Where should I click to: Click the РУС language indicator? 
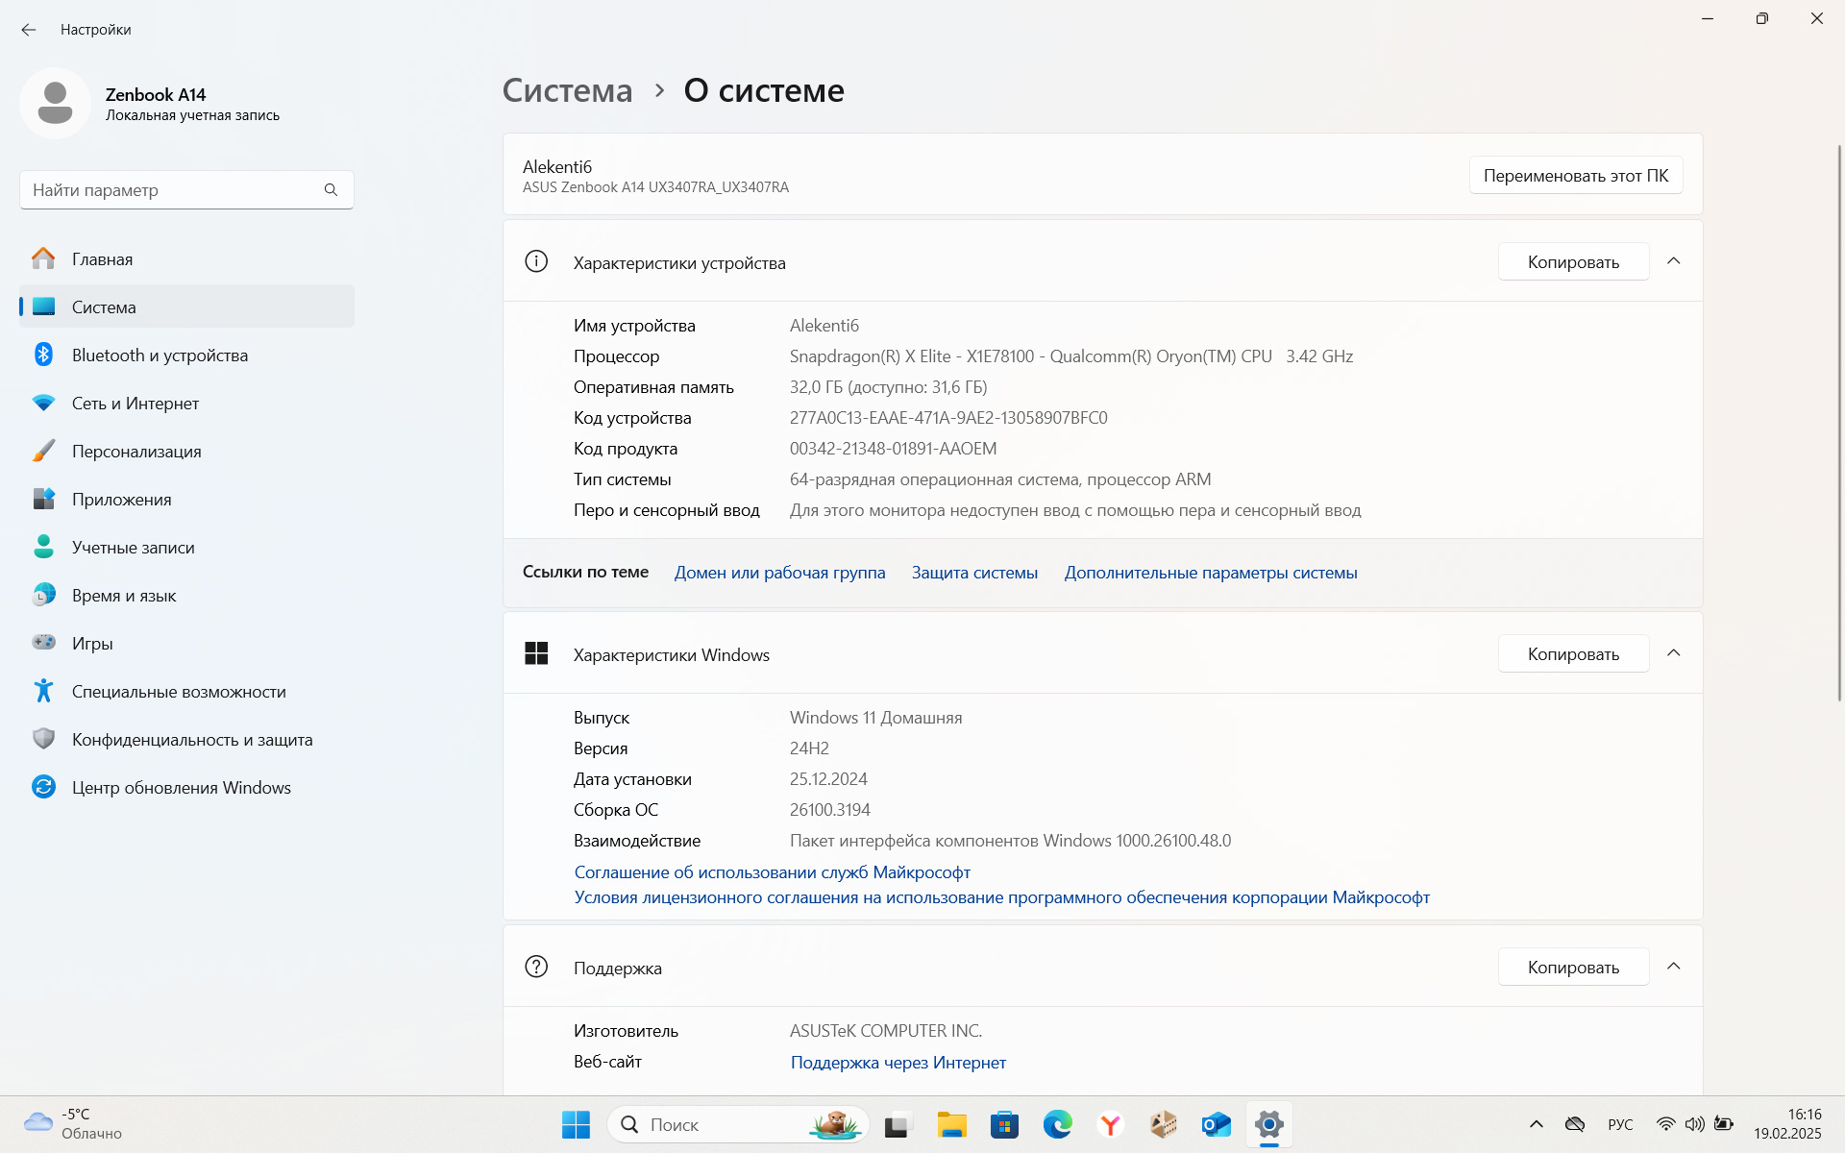pos(1620,1124)
